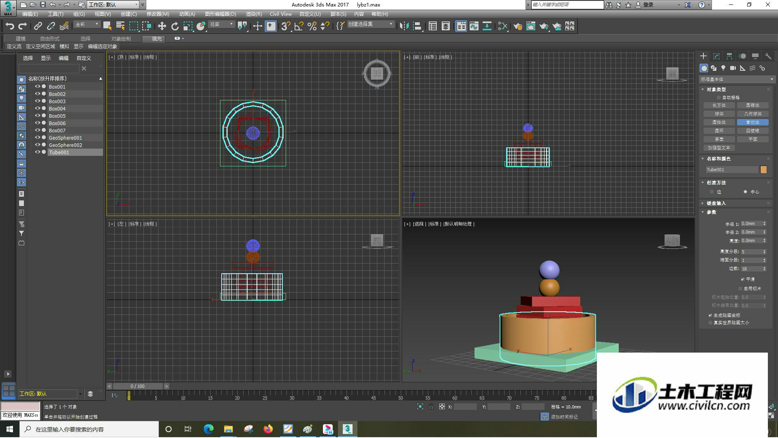
Task: Switch to the 对象绘制 ribbon tab
Action: click(x=121, y=39)
